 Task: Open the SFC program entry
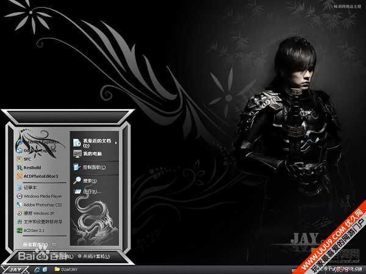point(24,159)
